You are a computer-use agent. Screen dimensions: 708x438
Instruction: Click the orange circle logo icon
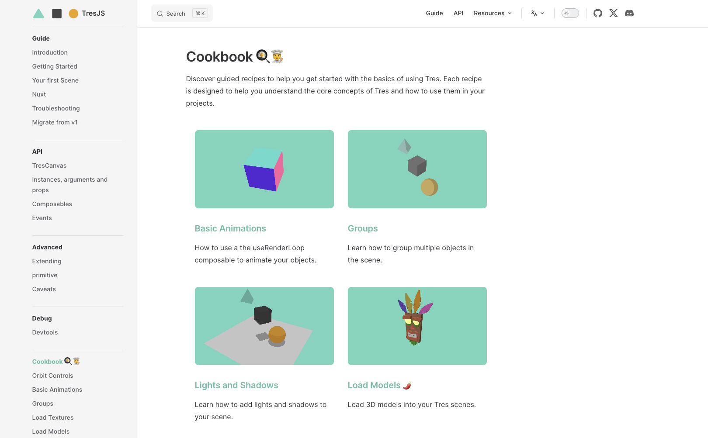(73, 14)
